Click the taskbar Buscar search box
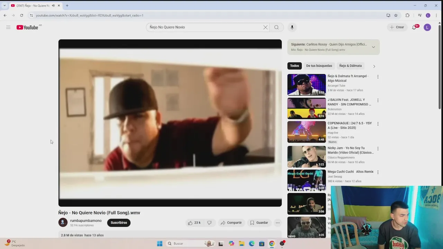Screen dimensions: 443x249 [x=190, y=243]
